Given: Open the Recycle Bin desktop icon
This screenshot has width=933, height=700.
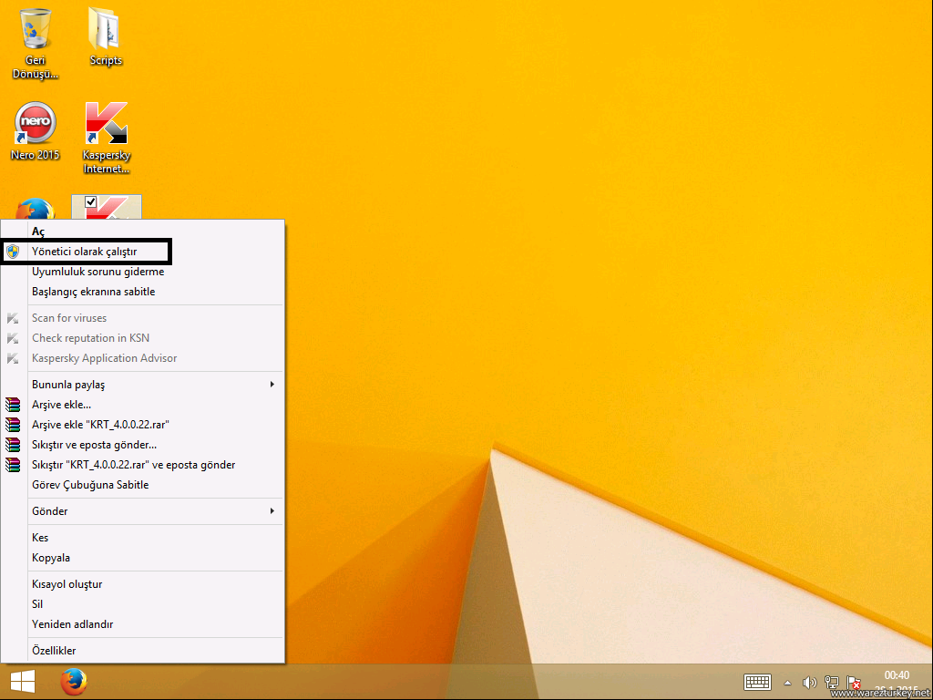Looking at the screenshot, I should pyautogui.click(x=36, y=31).
